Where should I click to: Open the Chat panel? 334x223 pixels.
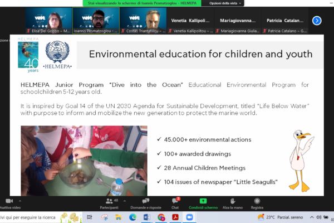coord(175,203)
